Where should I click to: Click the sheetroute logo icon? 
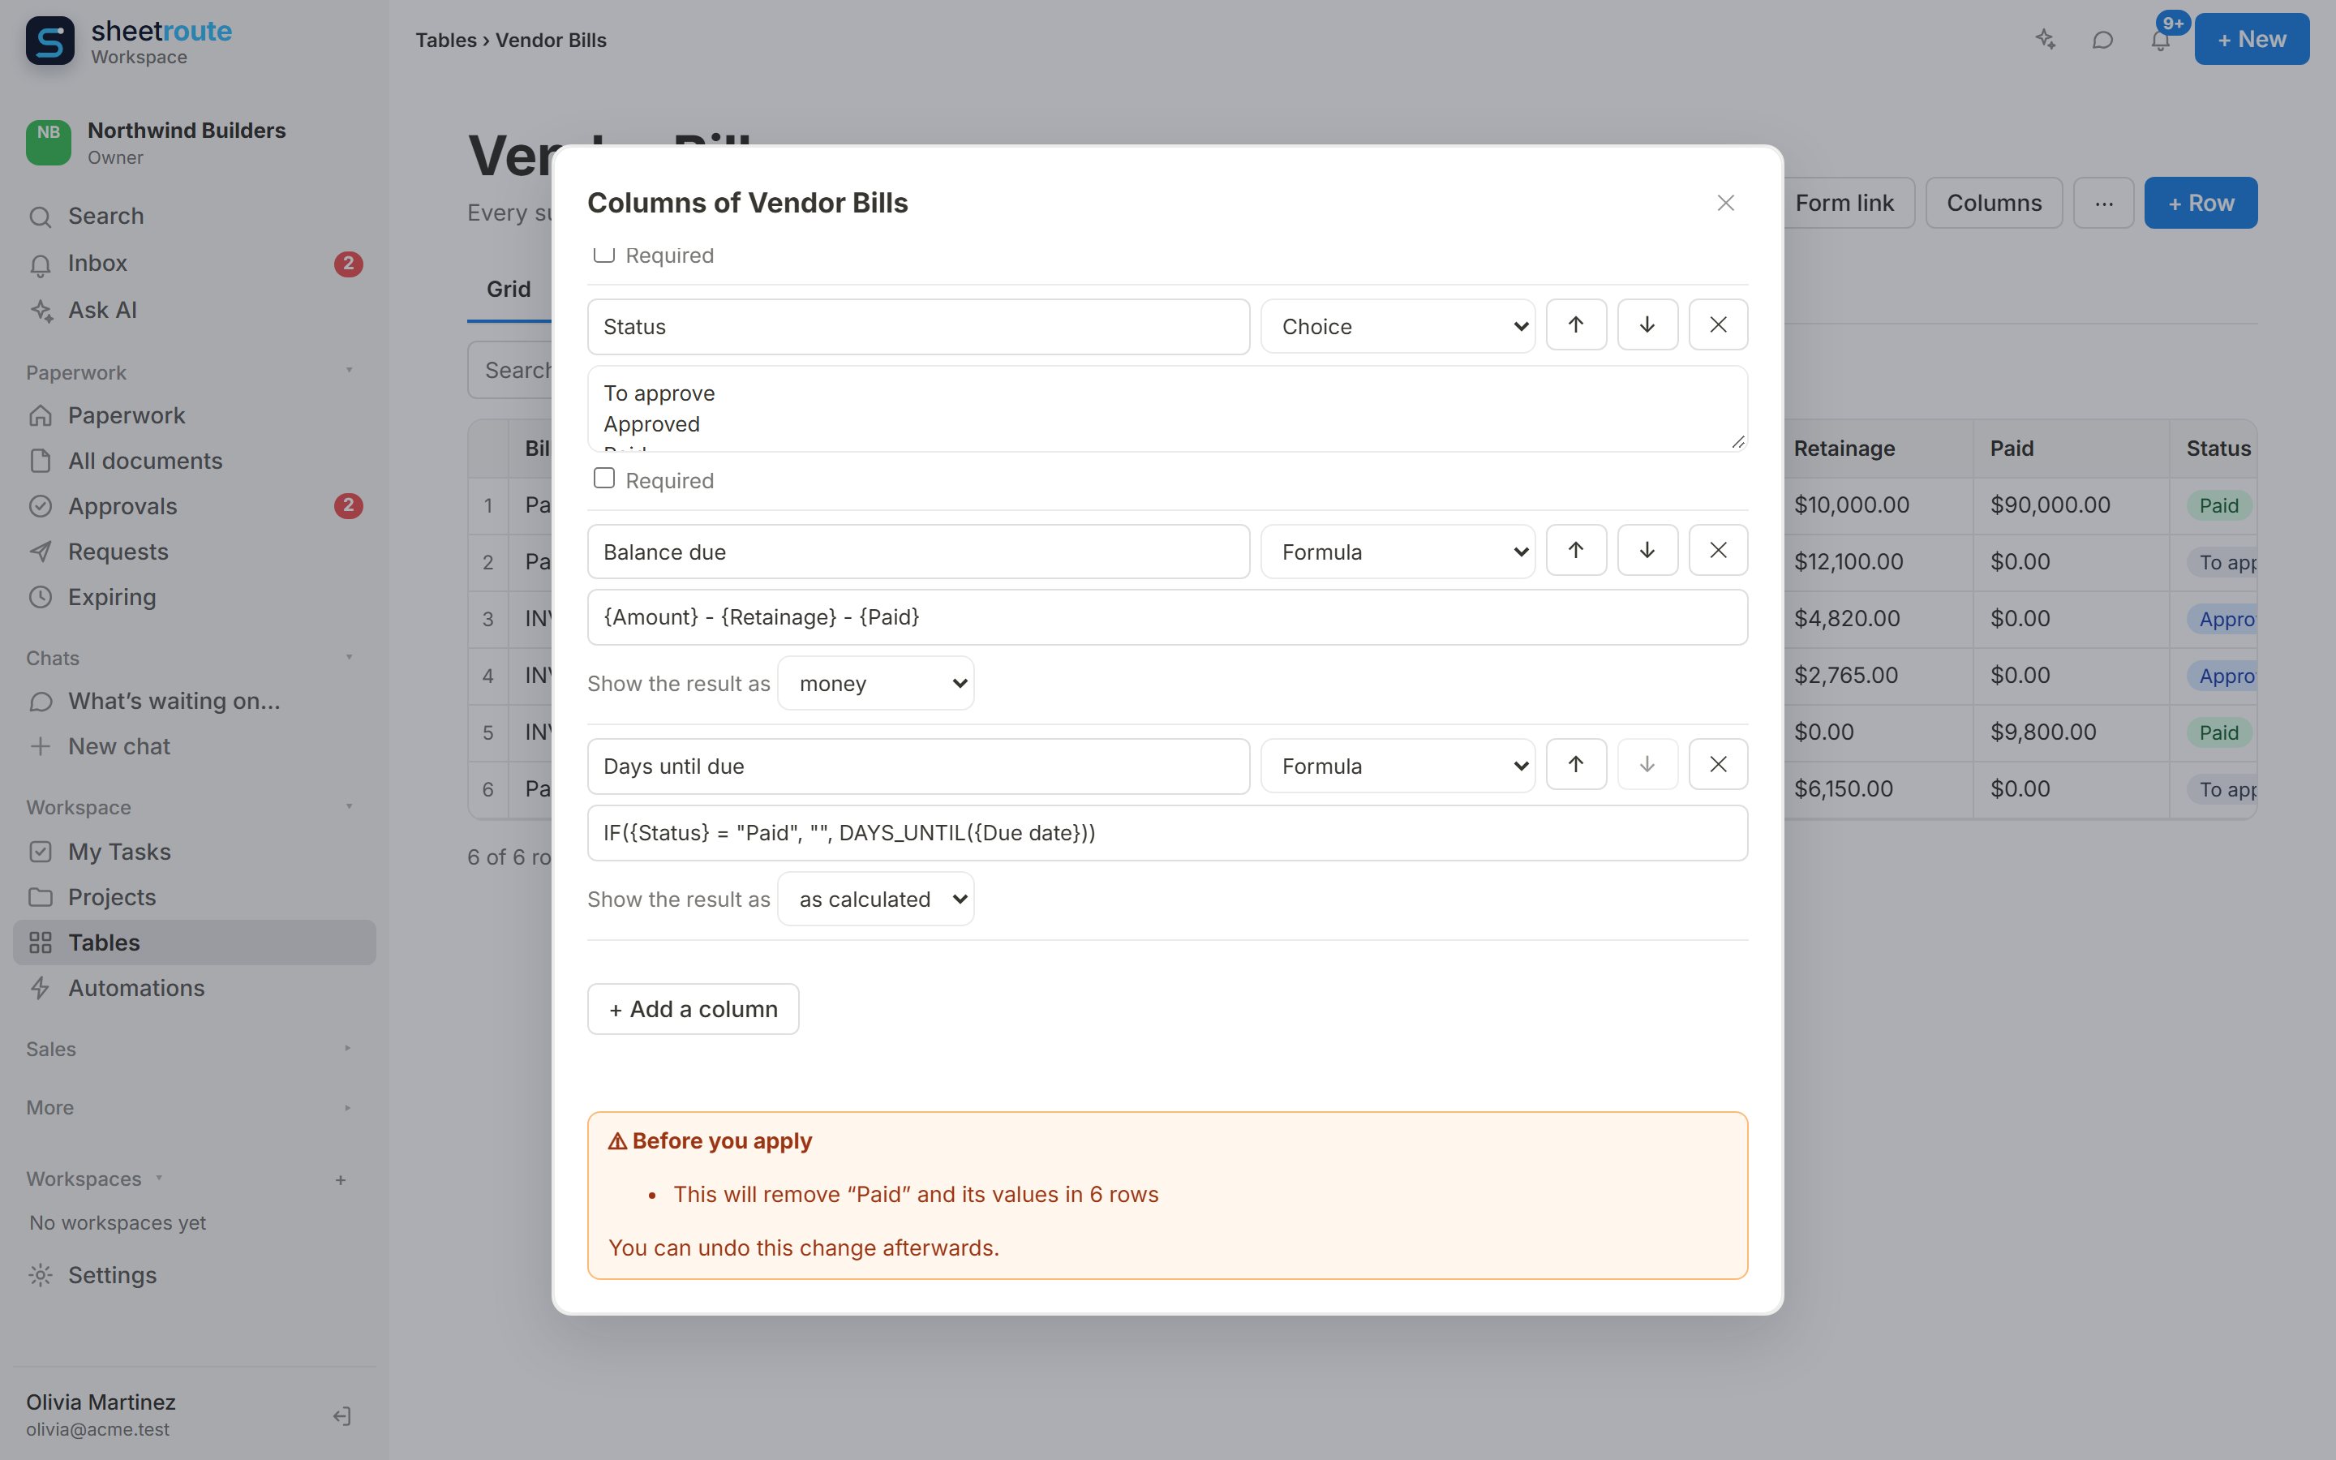click(x=50, y=41)
